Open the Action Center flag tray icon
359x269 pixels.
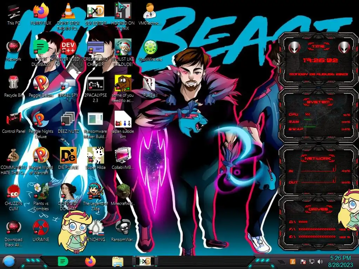click(x=303, y=261)
